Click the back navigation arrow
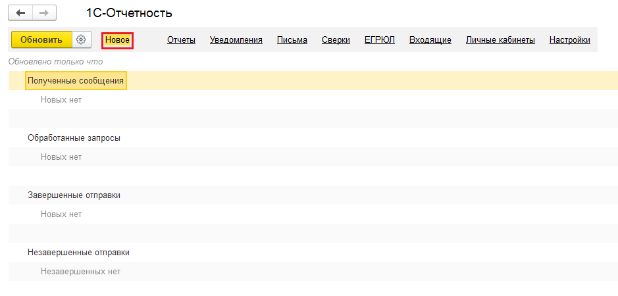 pos(20,12)
